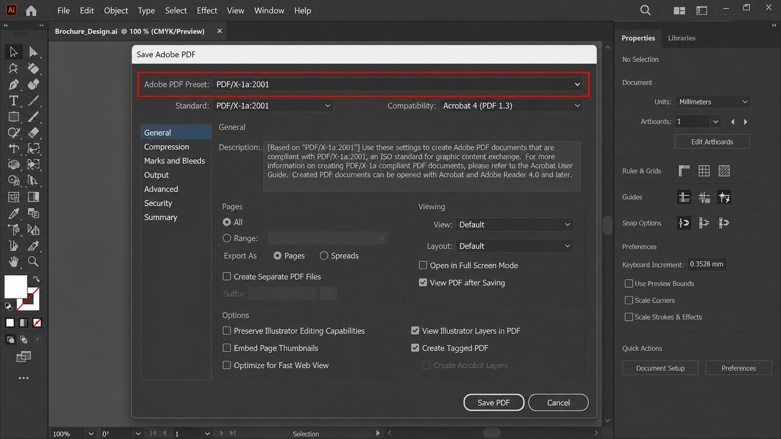Select Compression in the settings list
Image resolution: width=781 pixels, height=439 pixels.
point(167,147)
